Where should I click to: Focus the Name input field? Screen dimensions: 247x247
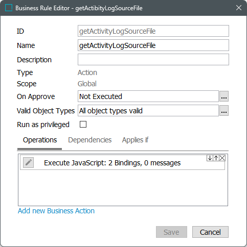pos(153,45)
